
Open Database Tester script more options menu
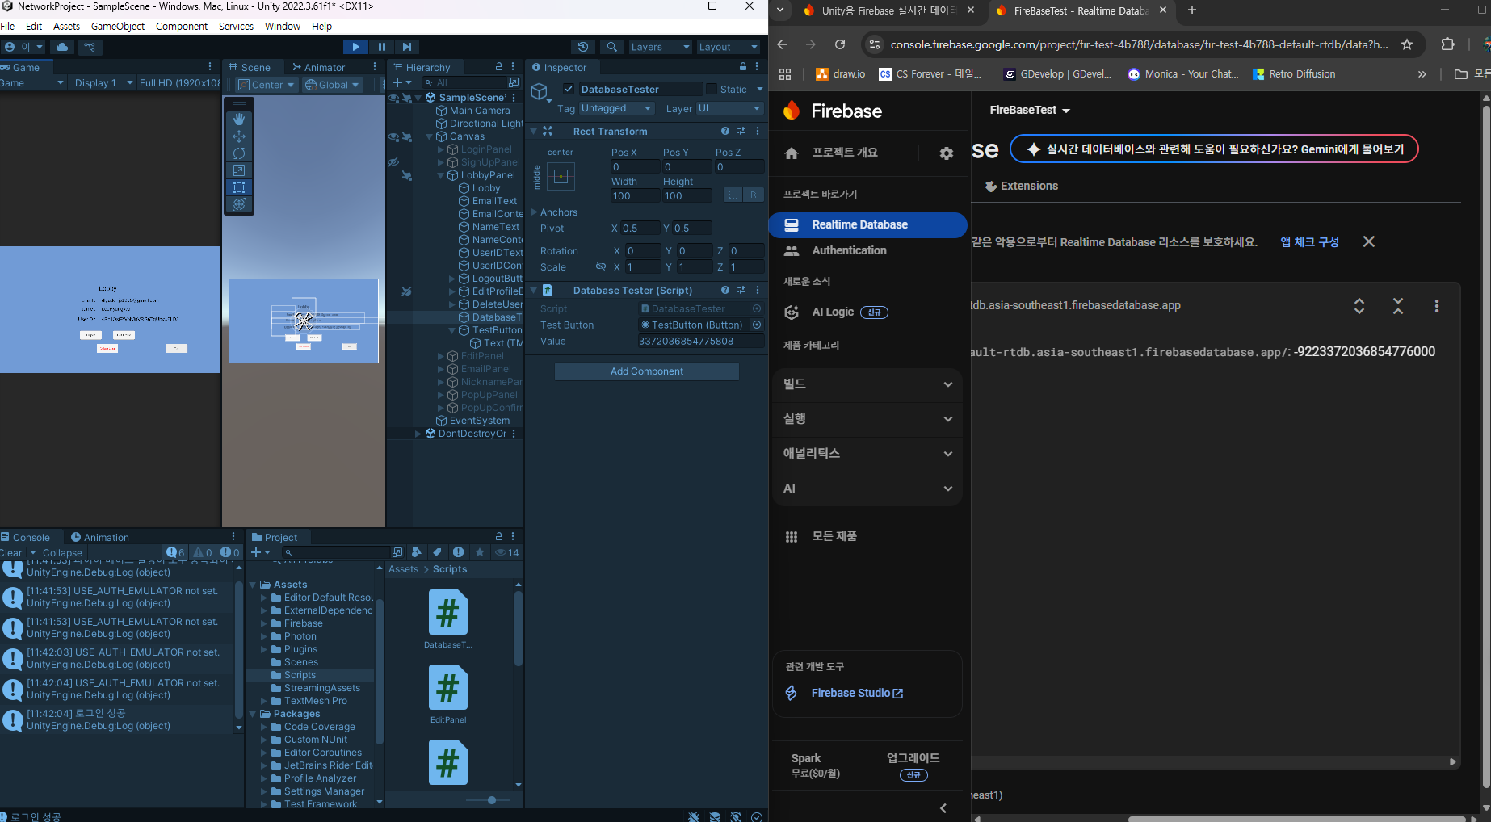(758, 290)
